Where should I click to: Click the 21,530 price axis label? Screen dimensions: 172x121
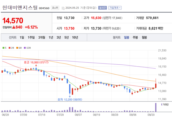point(162,50)
